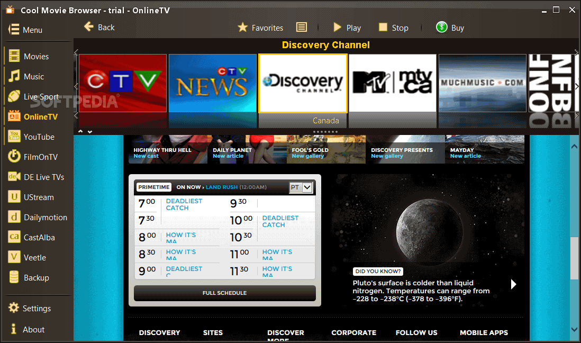Open the Movies film icon
Viewport: 581px width, 343px height.
(14, 56)
